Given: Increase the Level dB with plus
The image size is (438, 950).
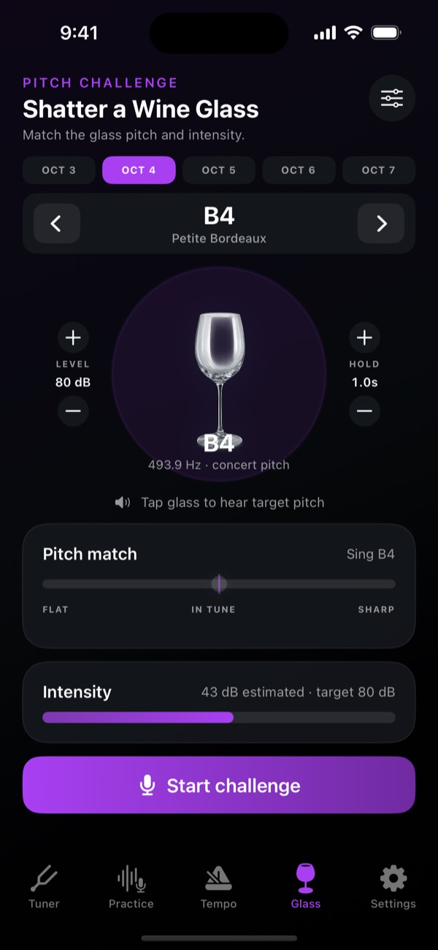Looking at the screenshot, I should click(73, 338).
